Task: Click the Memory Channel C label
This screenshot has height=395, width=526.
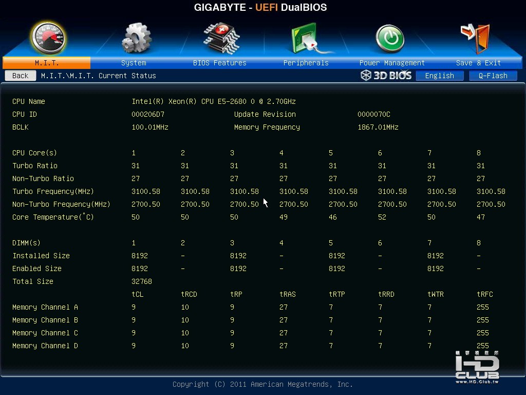Action: (45, 333)
